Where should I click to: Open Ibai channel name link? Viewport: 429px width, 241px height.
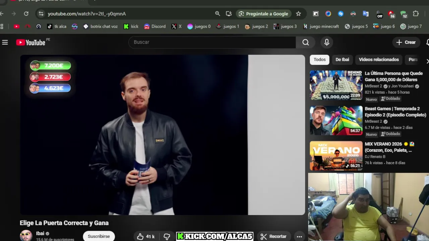[x=40, y=233]
